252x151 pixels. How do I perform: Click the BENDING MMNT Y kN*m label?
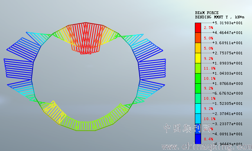(x=220, y=17)
